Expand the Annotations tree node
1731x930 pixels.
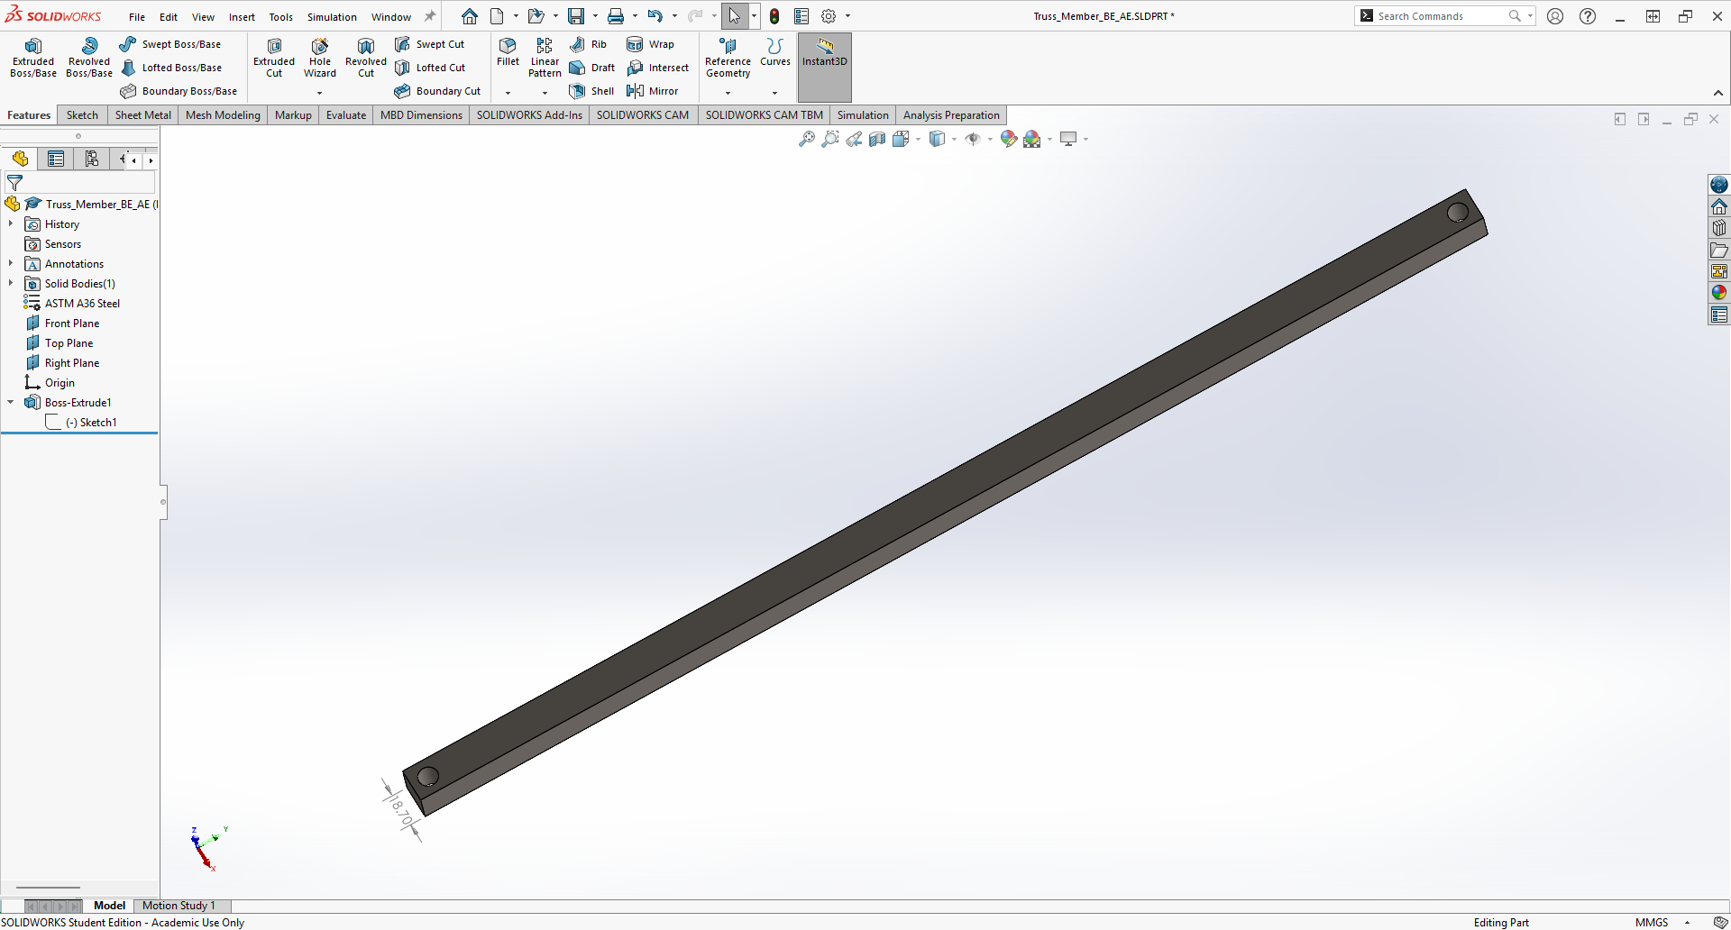coord(11,264)
